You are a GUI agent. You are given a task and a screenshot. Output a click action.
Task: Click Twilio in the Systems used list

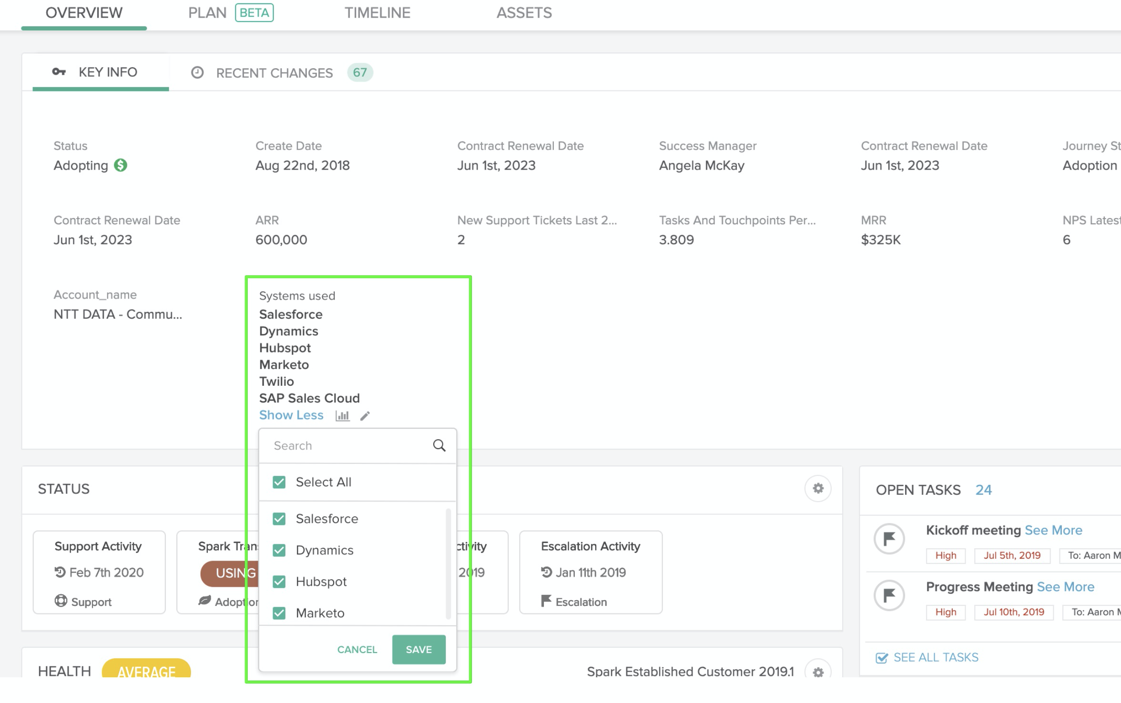(x=276, y=382)
